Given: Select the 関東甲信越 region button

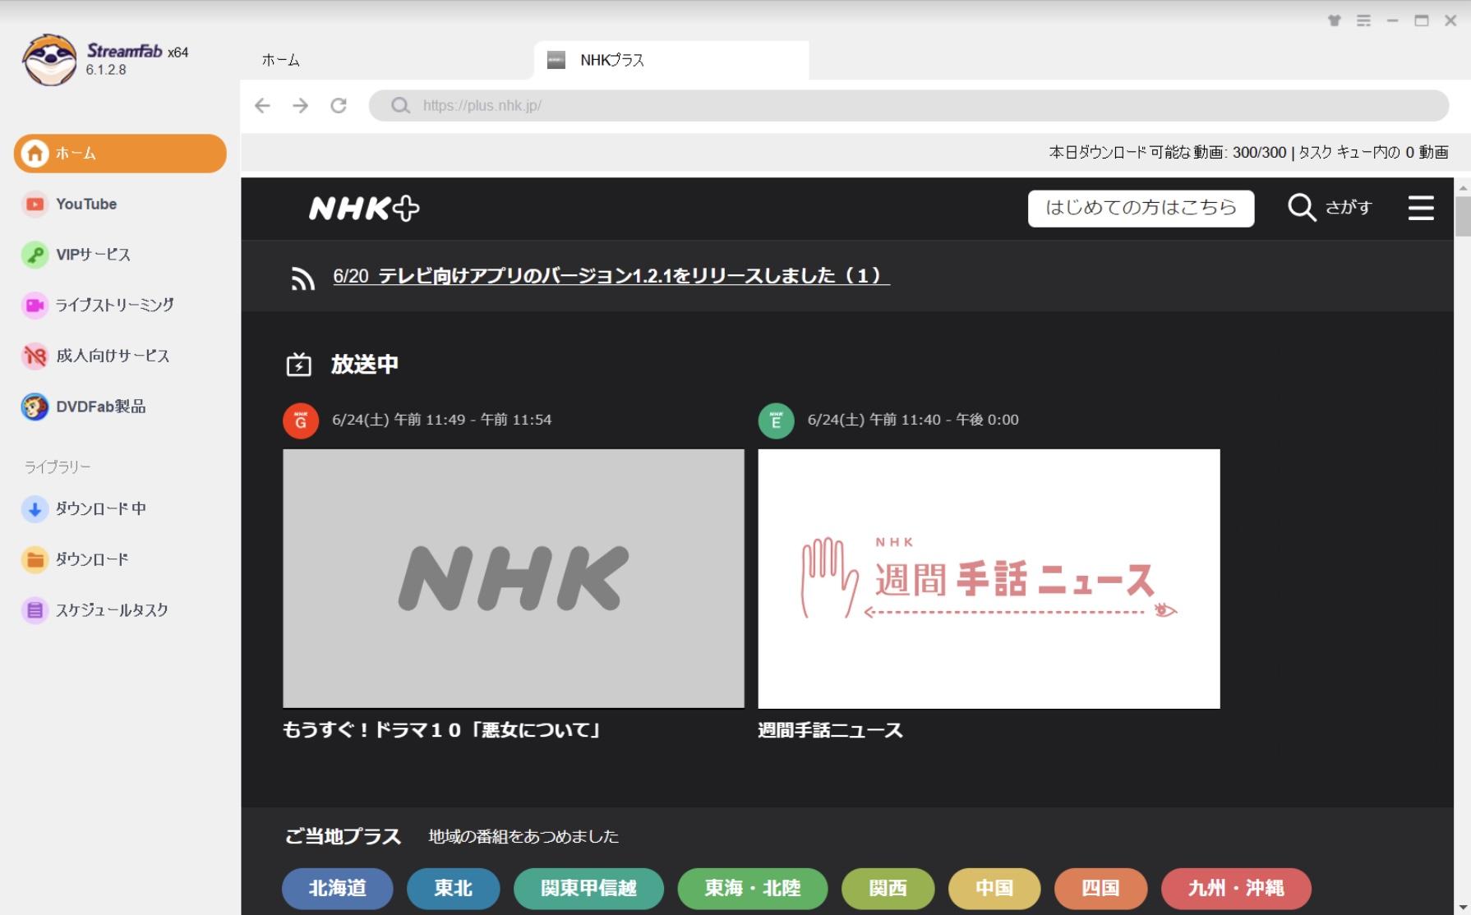Looking at the screenshot, I should 588,889.
